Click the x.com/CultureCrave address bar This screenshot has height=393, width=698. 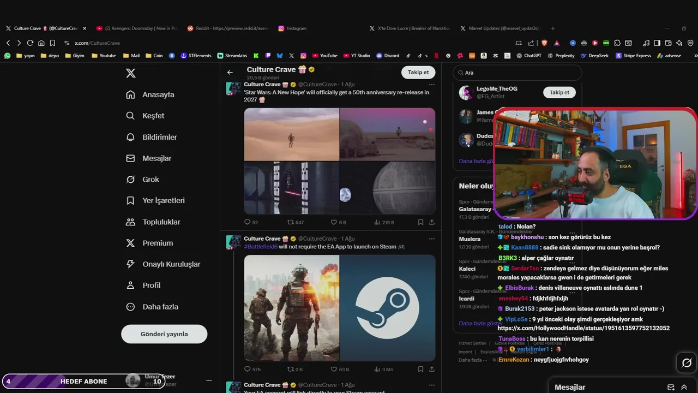[97, 43]
